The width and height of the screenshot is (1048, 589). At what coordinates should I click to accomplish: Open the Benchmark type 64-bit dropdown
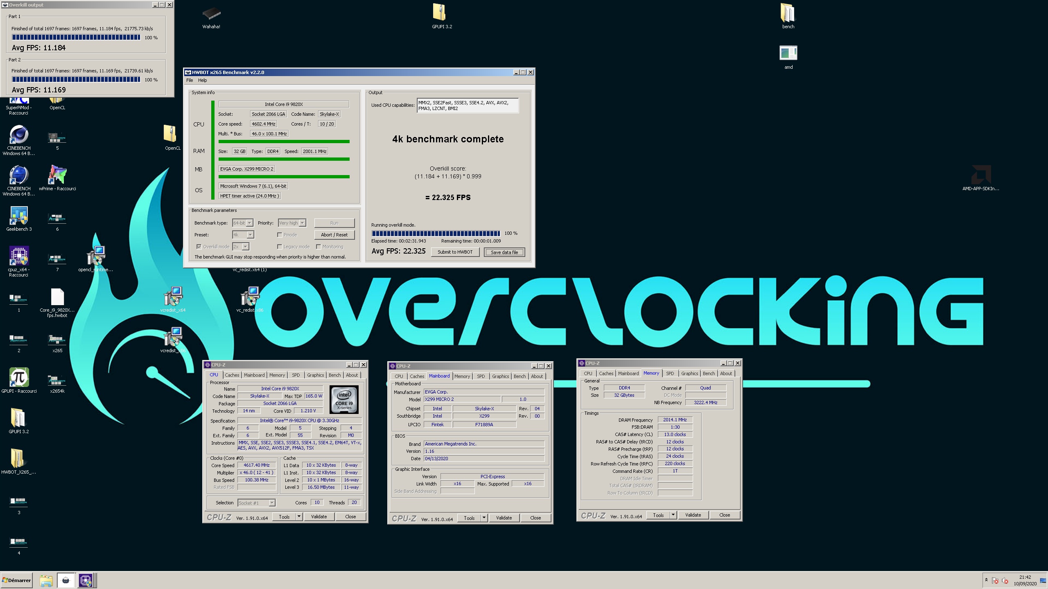click(x=243, y=223)
